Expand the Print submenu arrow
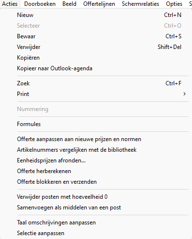The height and width of the screenshot is (239, 192). click(x=185, y=94)
